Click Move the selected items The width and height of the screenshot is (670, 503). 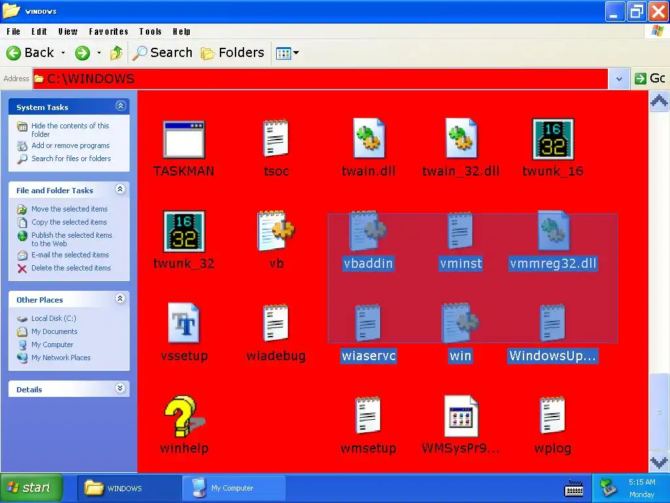pos(69,209)
